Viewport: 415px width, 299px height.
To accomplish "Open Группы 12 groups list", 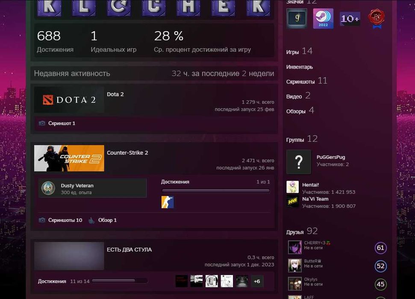I will coord(302,139).
